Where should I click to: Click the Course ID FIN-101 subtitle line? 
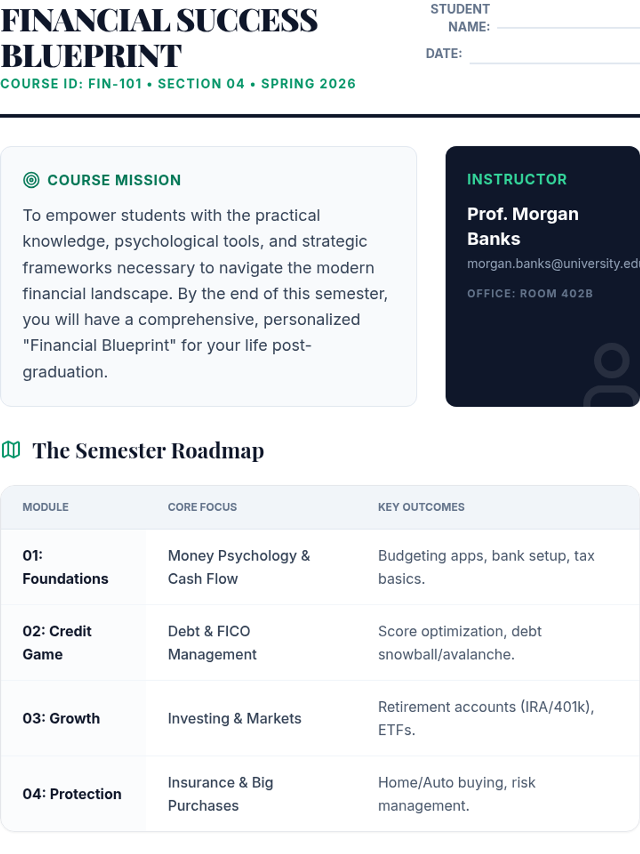coord(178,84)
